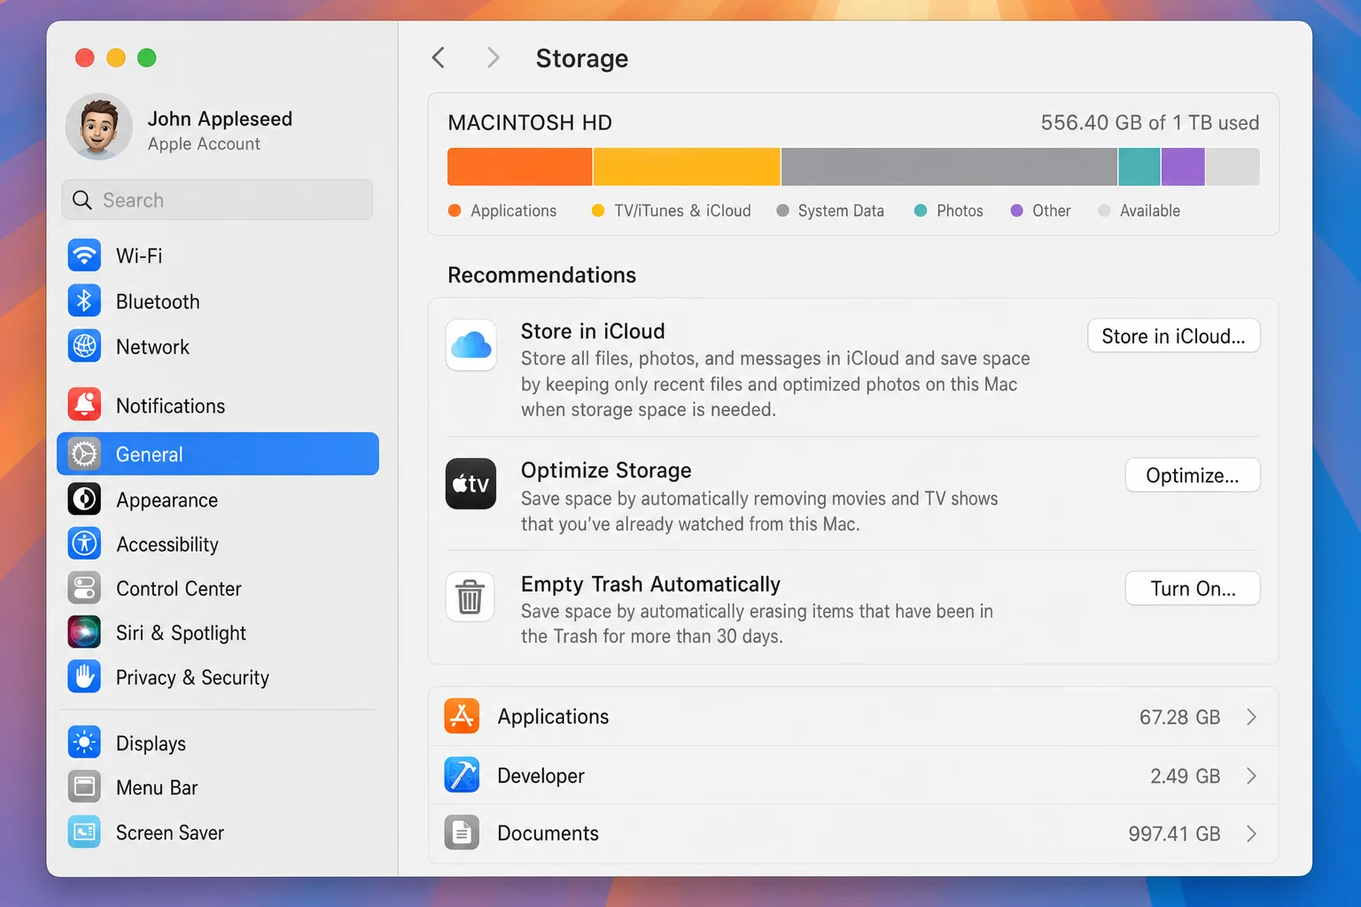Open Siri & Spotlight settings
1361x907 pixels.
click(218, 632)
